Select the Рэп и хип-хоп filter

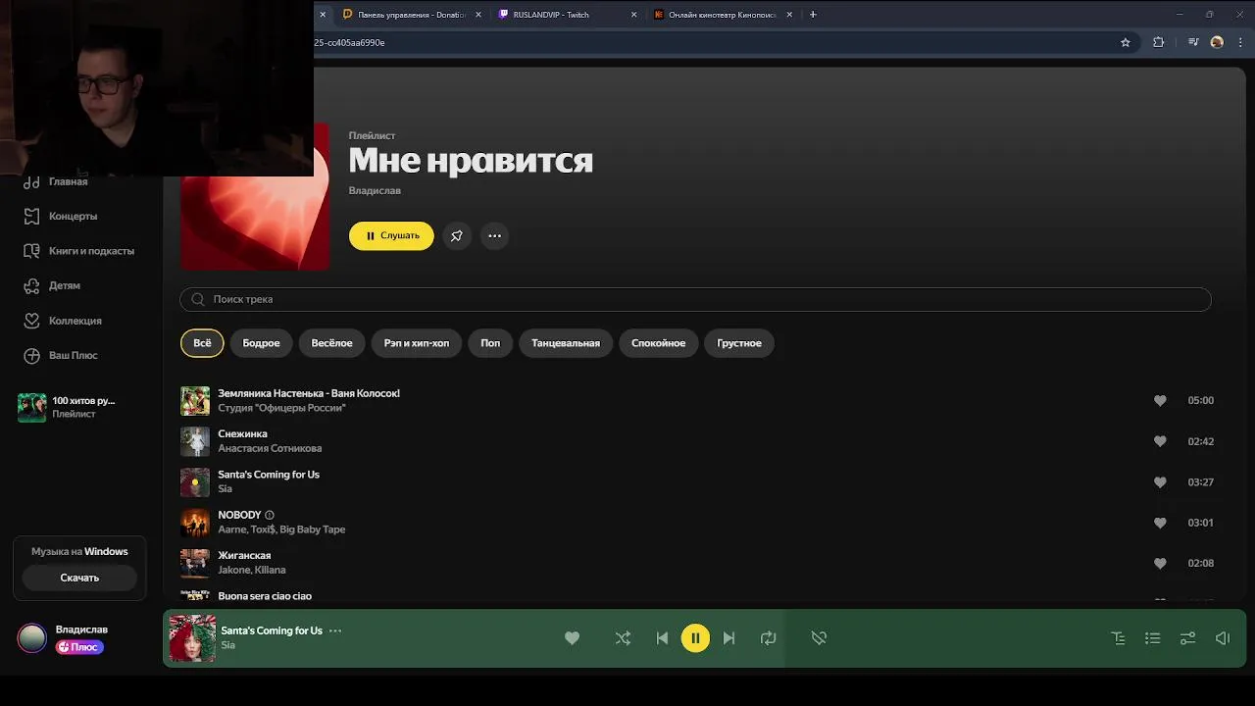click(x=417, y=343)
